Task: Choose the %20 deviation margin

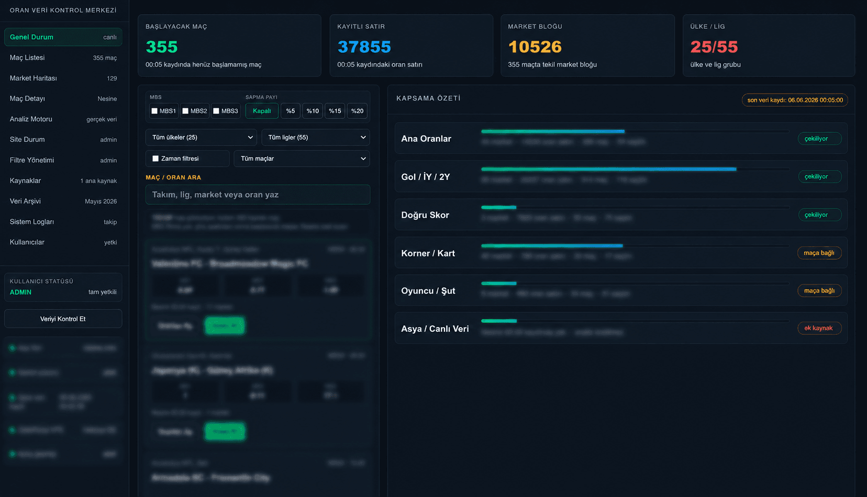Action: tap(357, 111)
